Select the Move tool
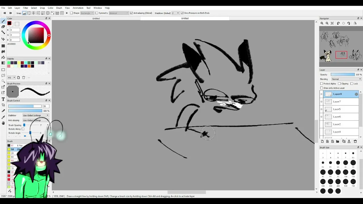 tap(3, 39)
